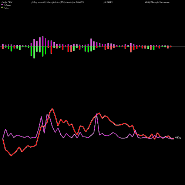Screen dimensions: 185x185
Task: Click the Volume legend color swatch
Action: 2,5
